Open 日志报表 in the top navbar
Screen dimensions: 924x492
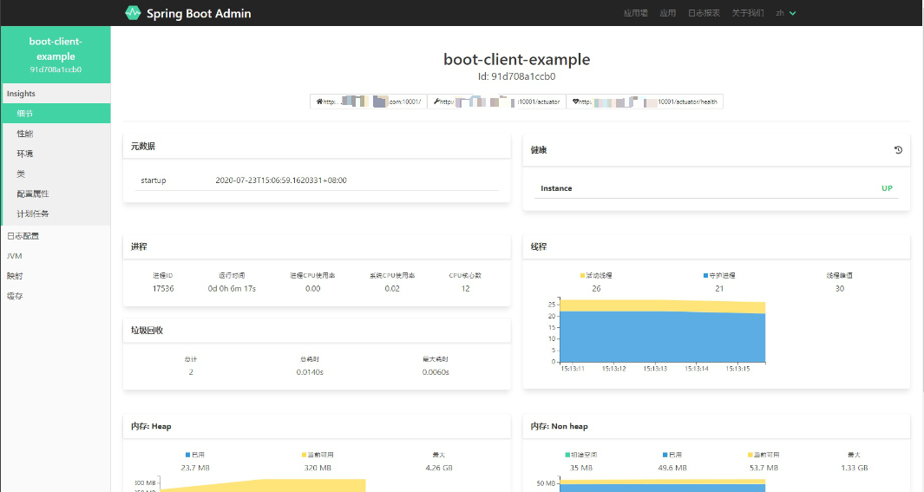pos(704,13)
